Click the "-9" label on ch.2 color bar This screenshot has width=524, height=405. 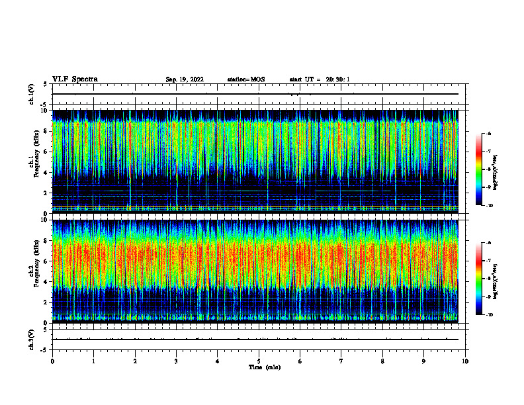click(x=488, y=296)
